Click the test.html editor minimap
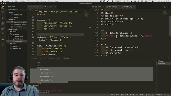 coord(166,13)
